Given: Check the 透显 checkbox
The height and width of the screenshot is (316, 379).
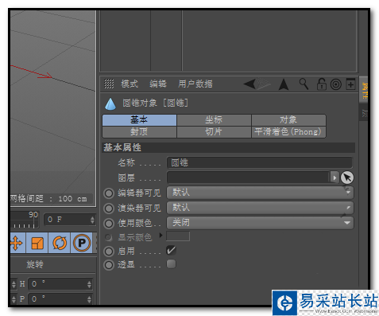Looking at the screenshot, I should click(171, 264).
